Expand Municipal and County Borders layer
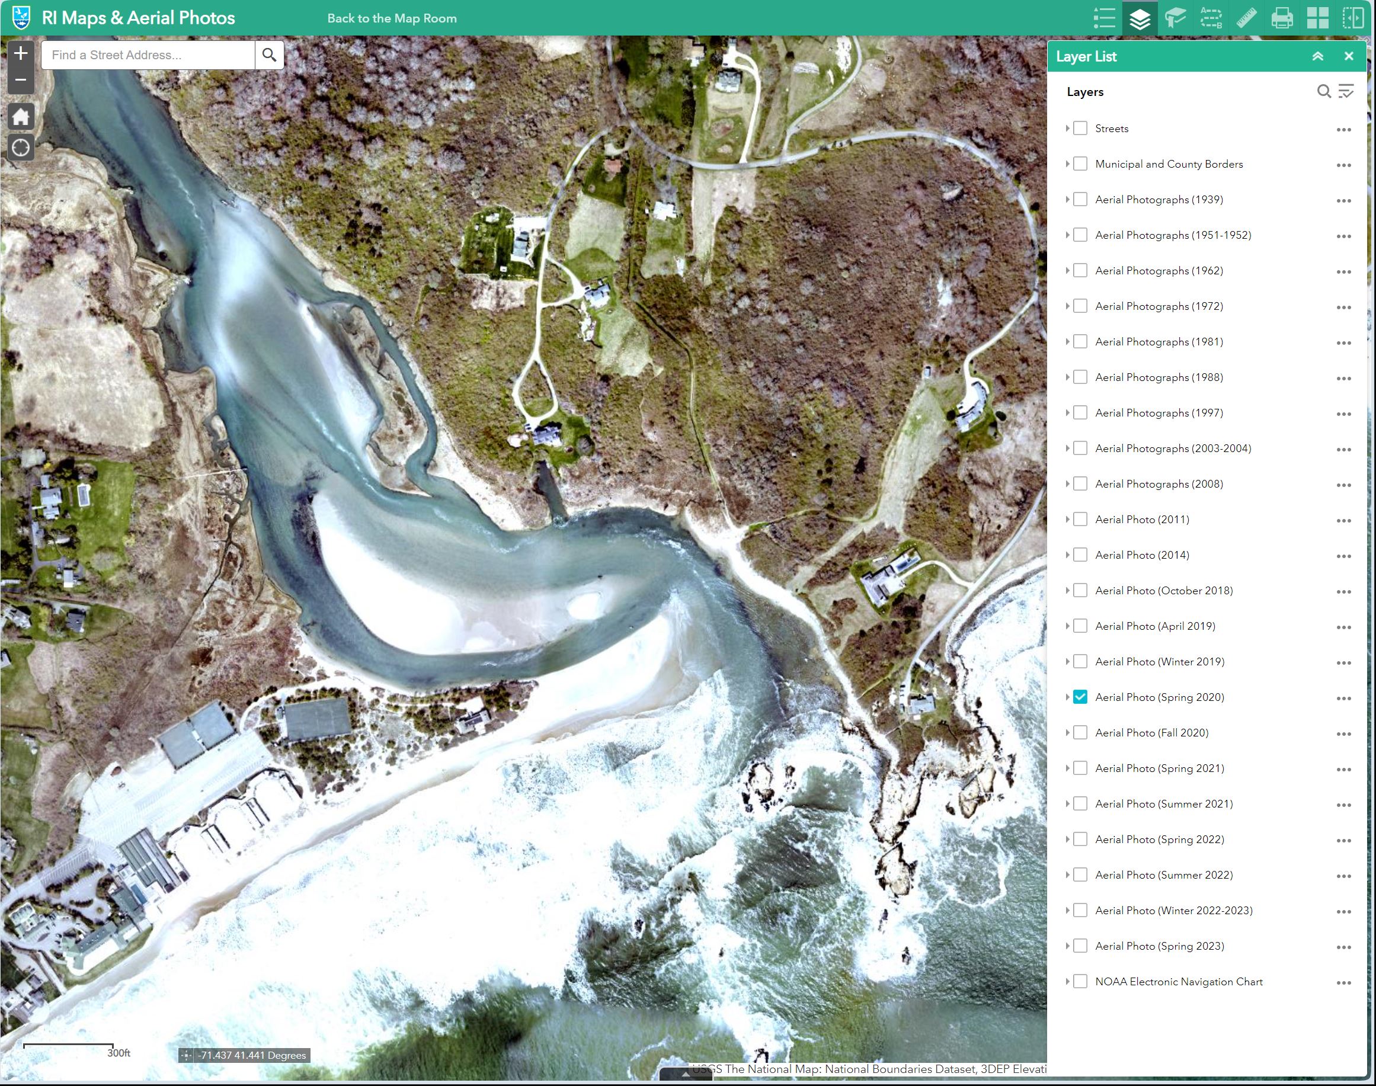This screenshot has height=1086, width=1376. pyautogui.click(x=1068, y=164)
